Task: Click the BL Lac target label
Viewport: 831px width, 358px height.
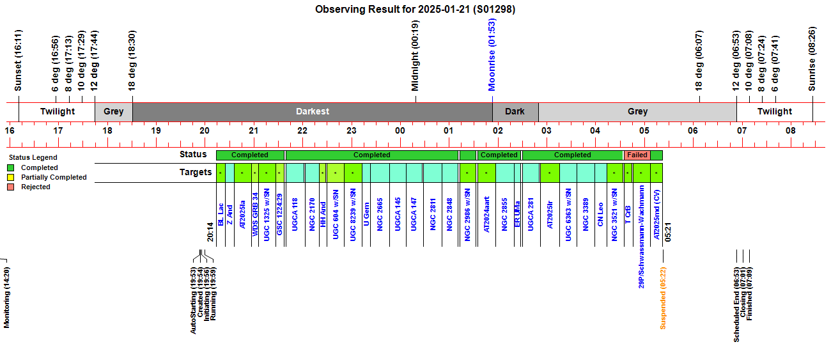Action: point(221,214)
